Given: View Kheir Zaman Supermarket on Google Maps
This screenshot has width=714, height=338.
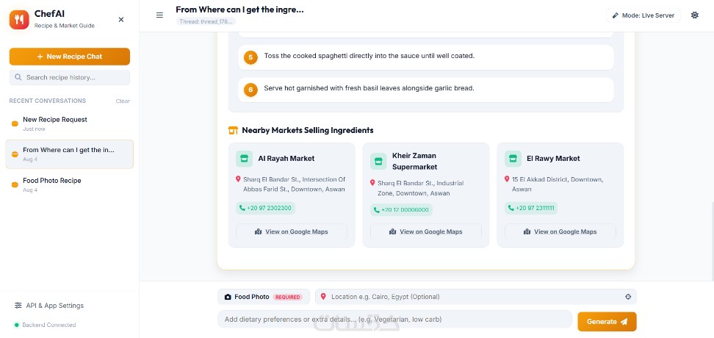Looking at the screenshot, I should [426, 232].
